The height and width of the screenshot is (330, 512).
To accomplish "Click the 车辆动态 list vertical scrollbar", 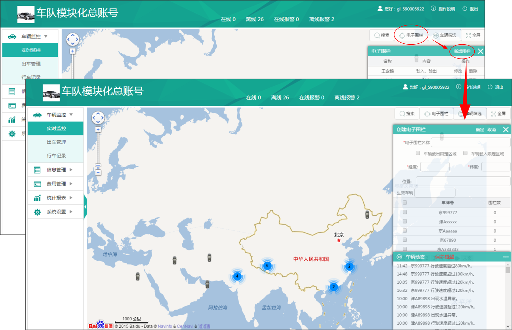I will [508, 296].
